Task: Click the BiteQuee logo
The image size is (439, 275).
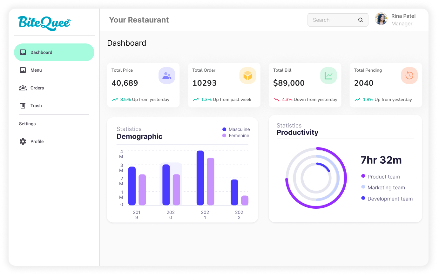Action: pyautogui.click(x=44, y=23)
